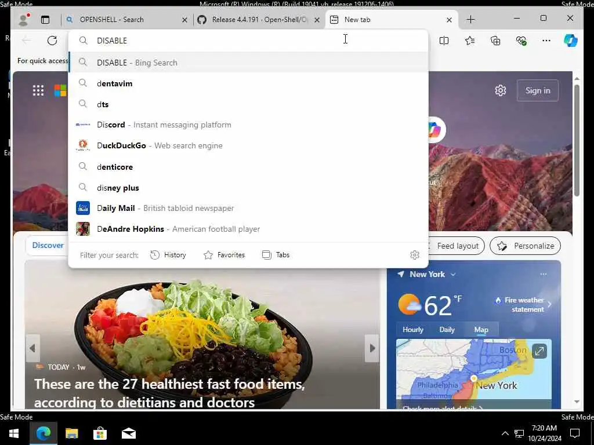Screen dimensions: 594x445
Task: Open Settings and more ellipsis menu
Action: 546,41
